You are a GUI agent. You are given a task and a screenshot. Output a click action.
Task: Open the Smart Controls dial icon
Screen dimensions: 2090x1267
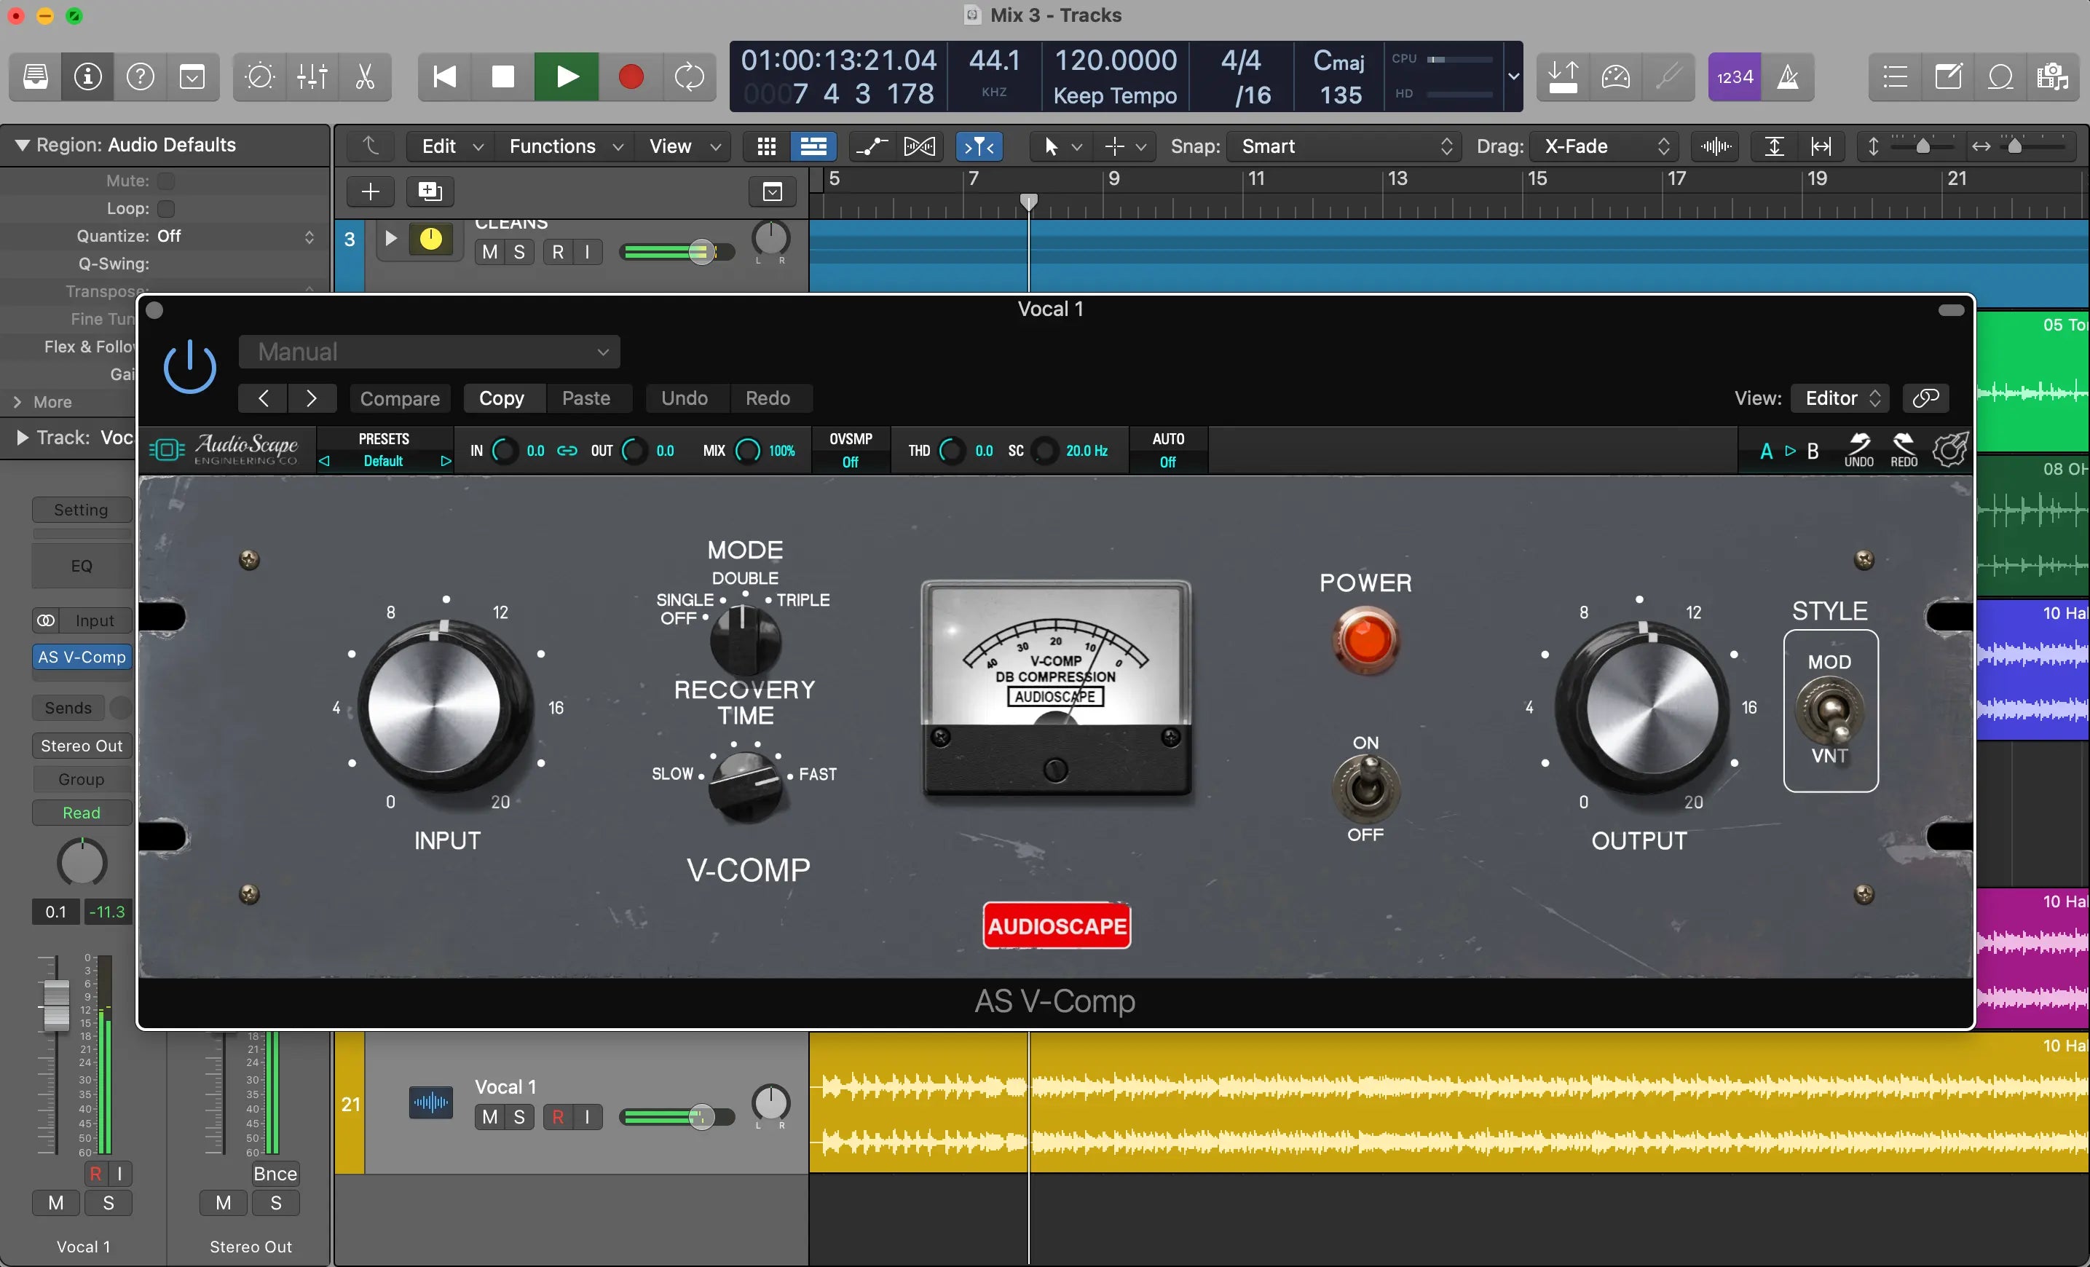(x=259, y=77)
